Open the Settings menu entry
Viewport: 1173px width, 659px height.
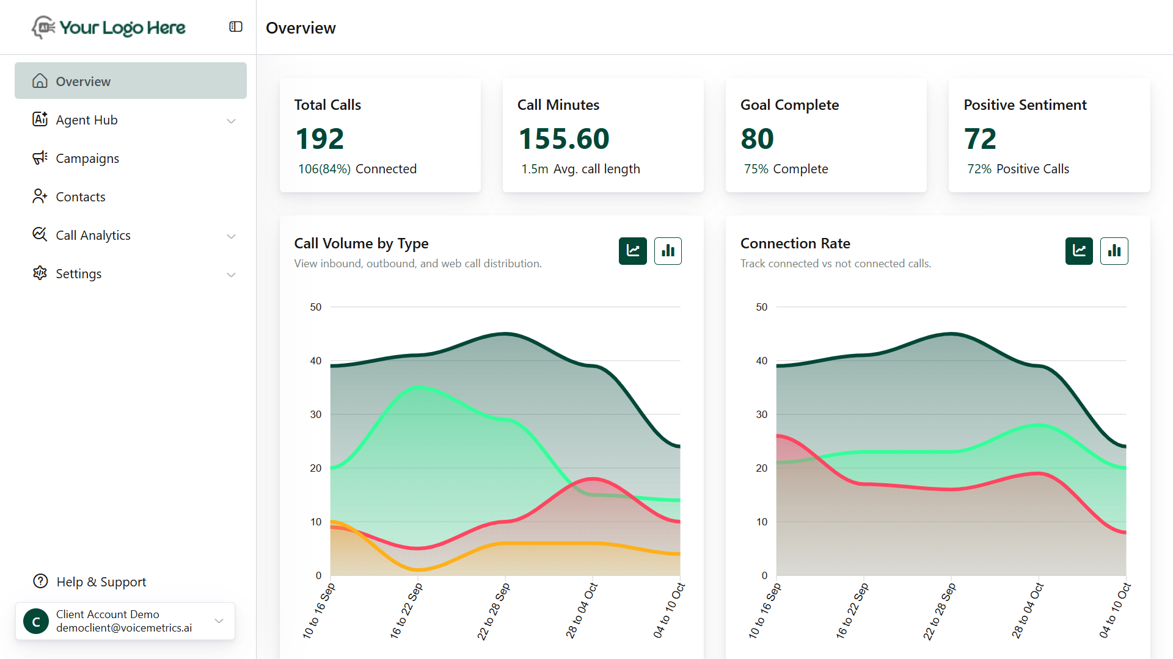pyautogui.click(x=78, y=273)
